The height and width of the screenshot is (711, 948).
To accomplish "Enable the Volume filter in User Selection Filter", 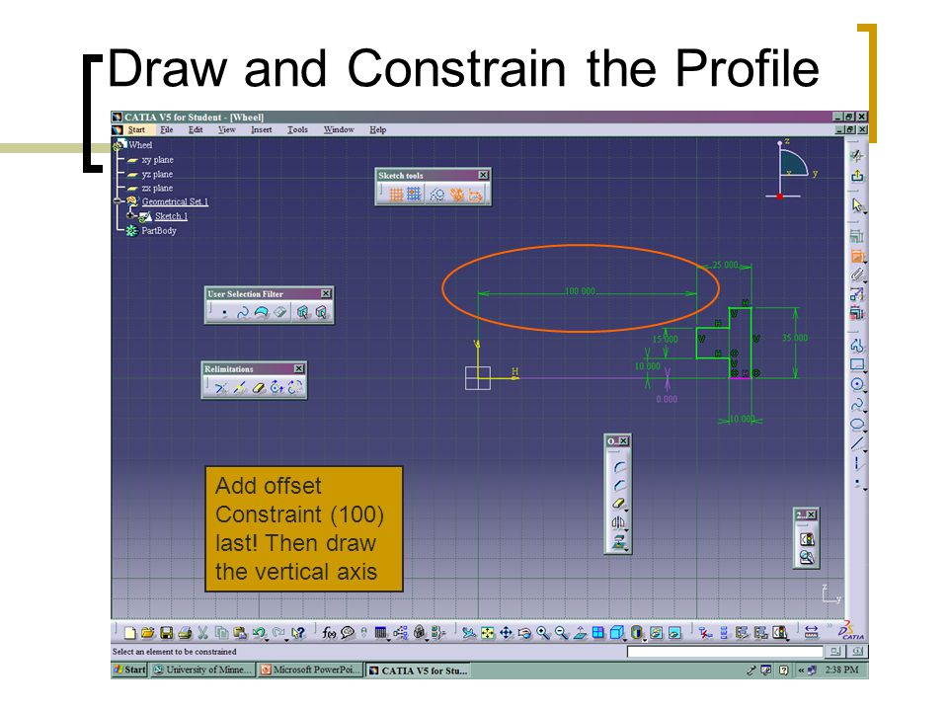I will [x=279, y=313].
